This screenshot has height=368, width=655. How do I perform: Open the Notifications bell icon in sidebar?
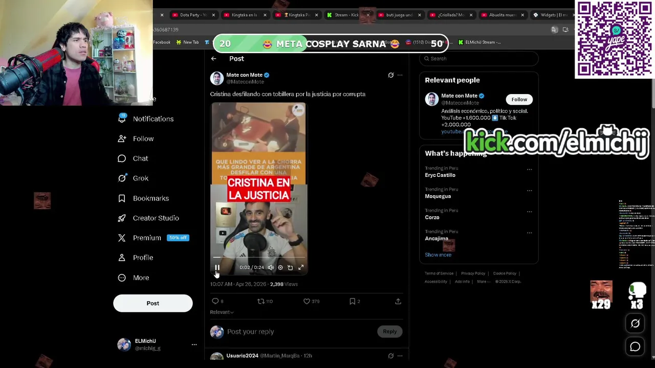click(x=122, y=119)
